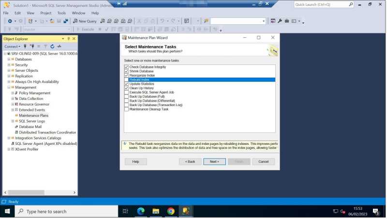This screenshot has width=387, height=219.
Task: Click the New Query toolbar button
Action: point(85,21)
